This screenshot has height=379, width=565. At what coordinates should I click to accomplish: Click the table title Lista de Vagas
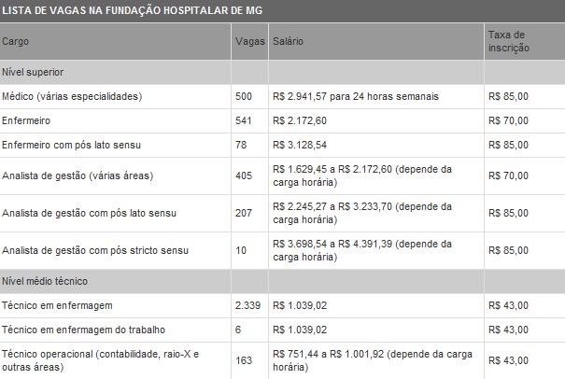[133, 10]
